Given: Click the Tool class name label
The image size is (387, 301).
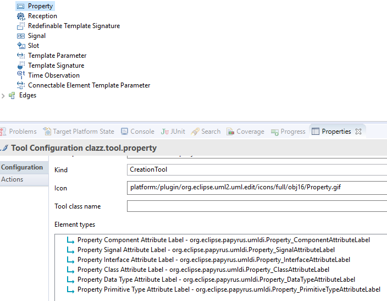Looking at the screenshot, I should point(78,206).
